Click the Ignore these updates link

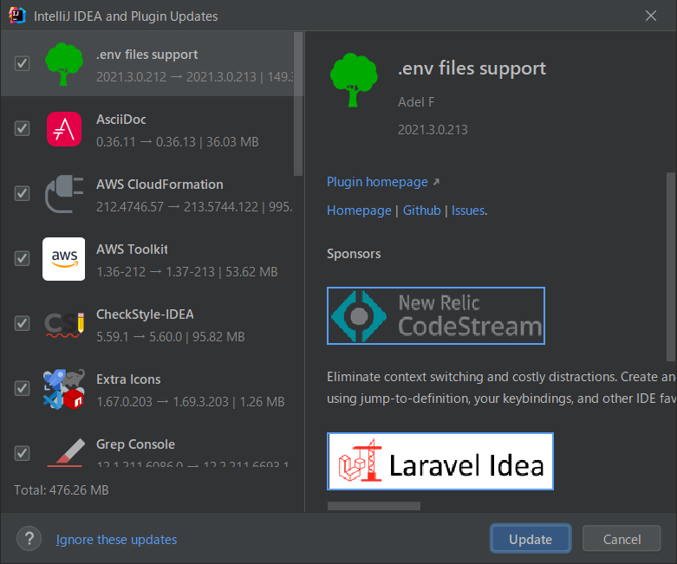tap(116, 540)
